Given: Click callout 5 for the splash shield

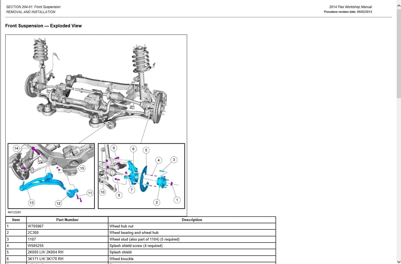Looking at the screenshot, I should click(x=146, y=150).
